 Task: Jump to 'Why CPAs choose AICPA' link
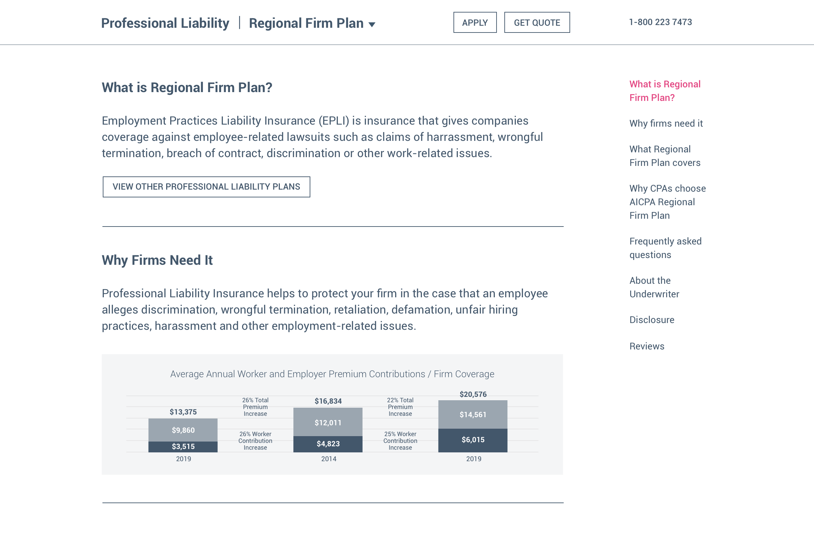point(667,202)
